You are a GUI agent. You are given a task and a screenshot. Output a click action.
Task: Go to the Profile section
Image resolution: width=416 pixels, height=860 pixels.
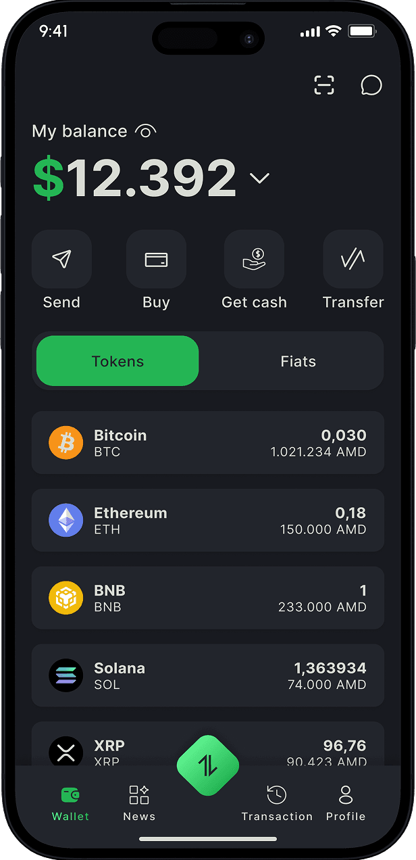click(345, 803)
